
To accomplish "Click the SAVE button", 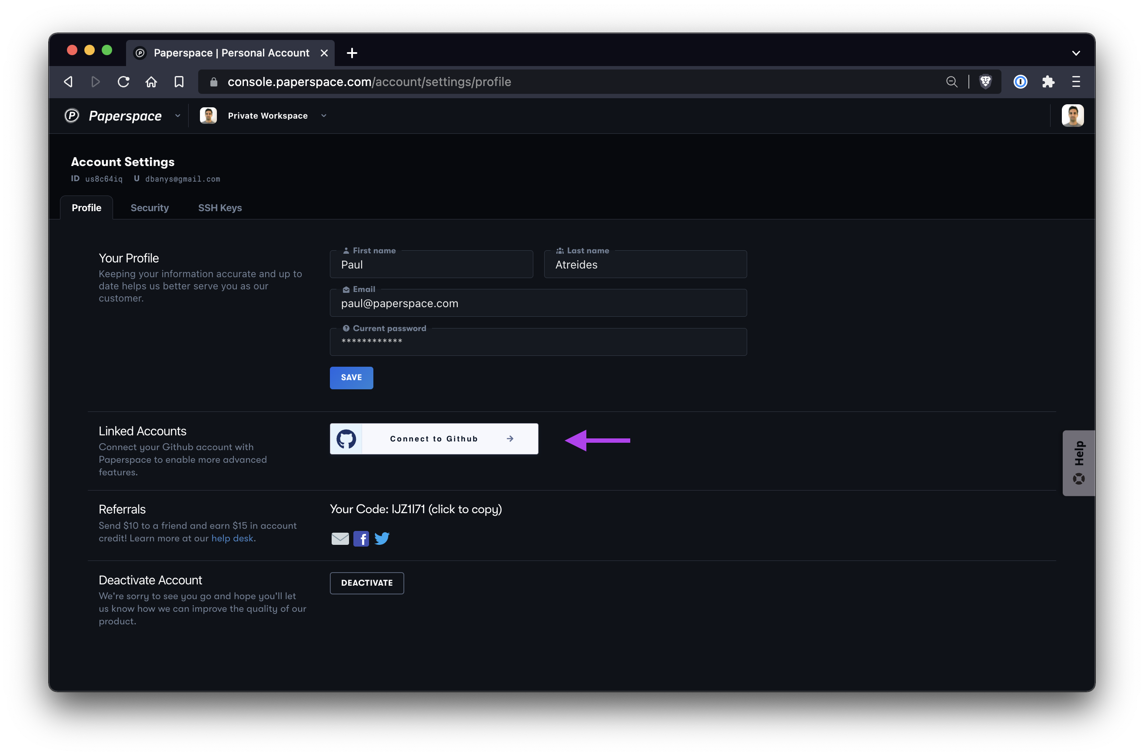I will 351,378.
